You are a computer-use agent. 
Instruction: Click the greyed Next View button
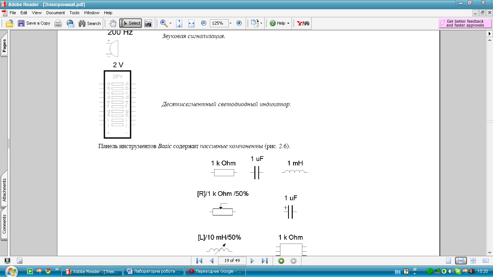pos(293,260)
